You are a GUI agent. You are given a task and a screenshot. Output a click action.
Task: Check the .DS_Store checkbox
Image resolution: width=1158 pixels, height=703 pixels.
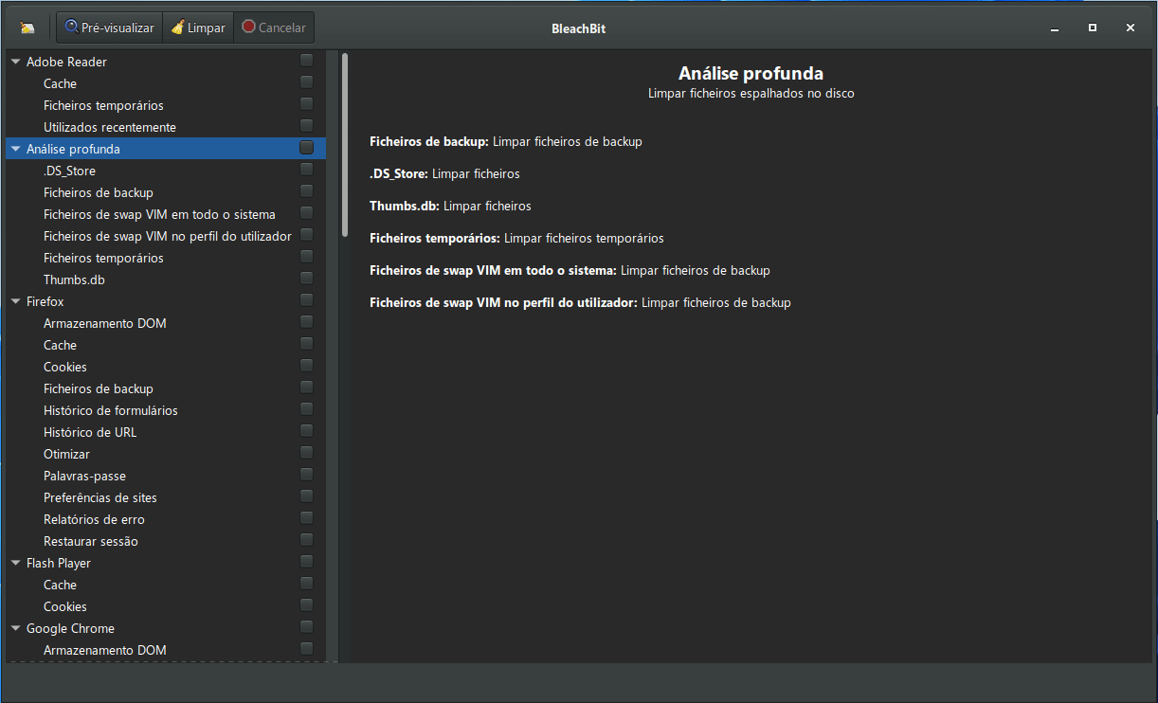coord(306,170)
